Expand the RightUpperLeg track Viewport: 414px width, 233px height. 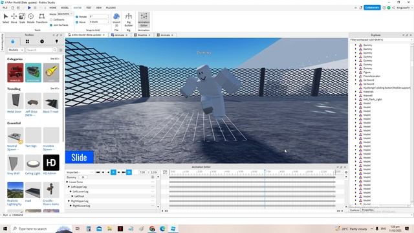(x=69, y=201)
